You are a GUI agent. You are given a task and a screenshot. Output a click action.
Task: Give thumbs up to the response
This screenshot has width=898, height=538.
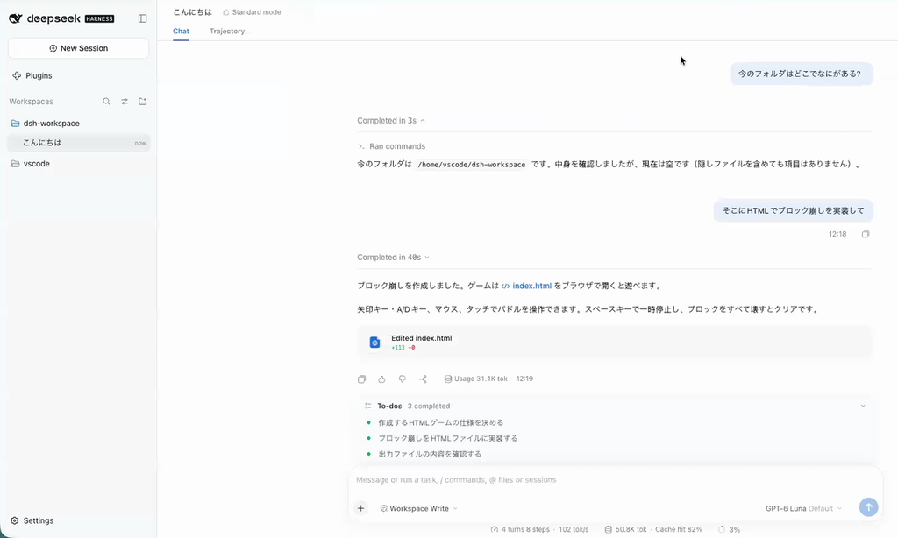pos(382,379)
